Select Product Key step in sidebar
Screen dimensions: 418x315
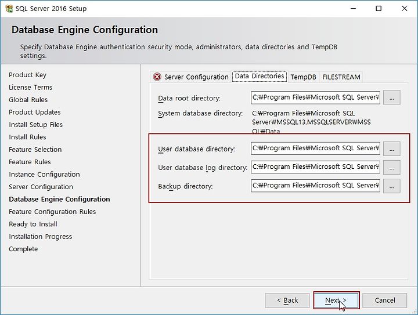[x=27, y=75]
